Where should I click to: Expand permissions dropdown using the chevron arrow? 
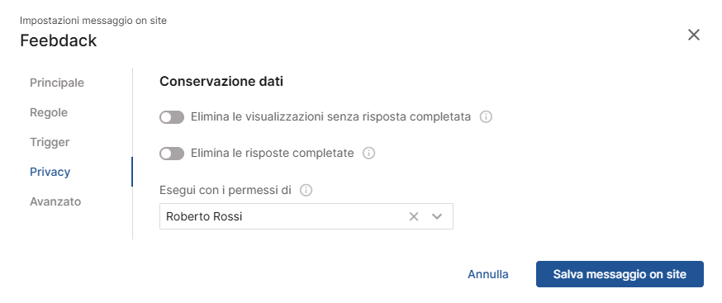436,216
